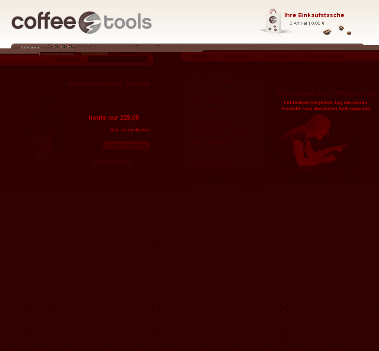Go to the Versand page
Screen dimensions: 379x351
(278, 56)
